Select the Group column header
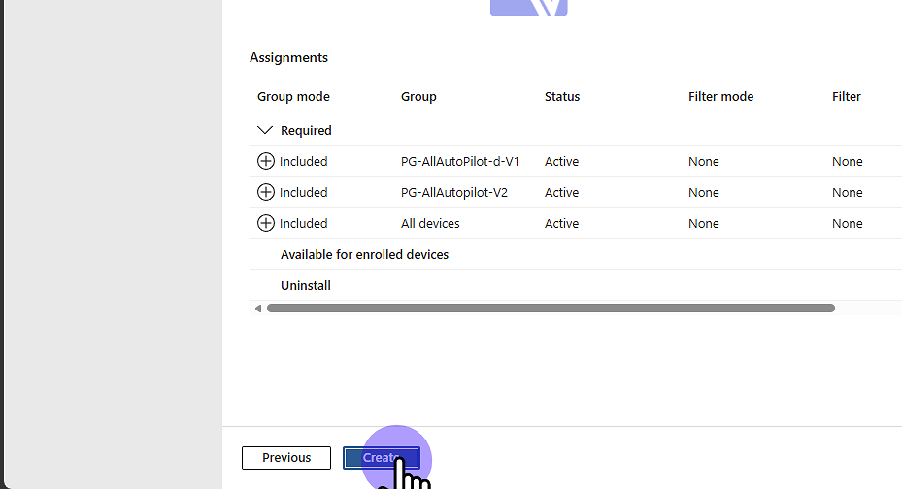Image resolution: width=902 pixels, height=489 pixels. tap(418, 96)
